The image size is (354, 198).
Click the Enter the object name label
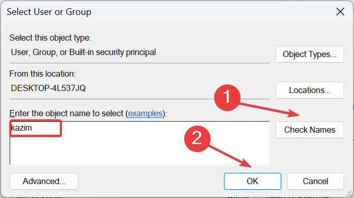coord(88,113)
